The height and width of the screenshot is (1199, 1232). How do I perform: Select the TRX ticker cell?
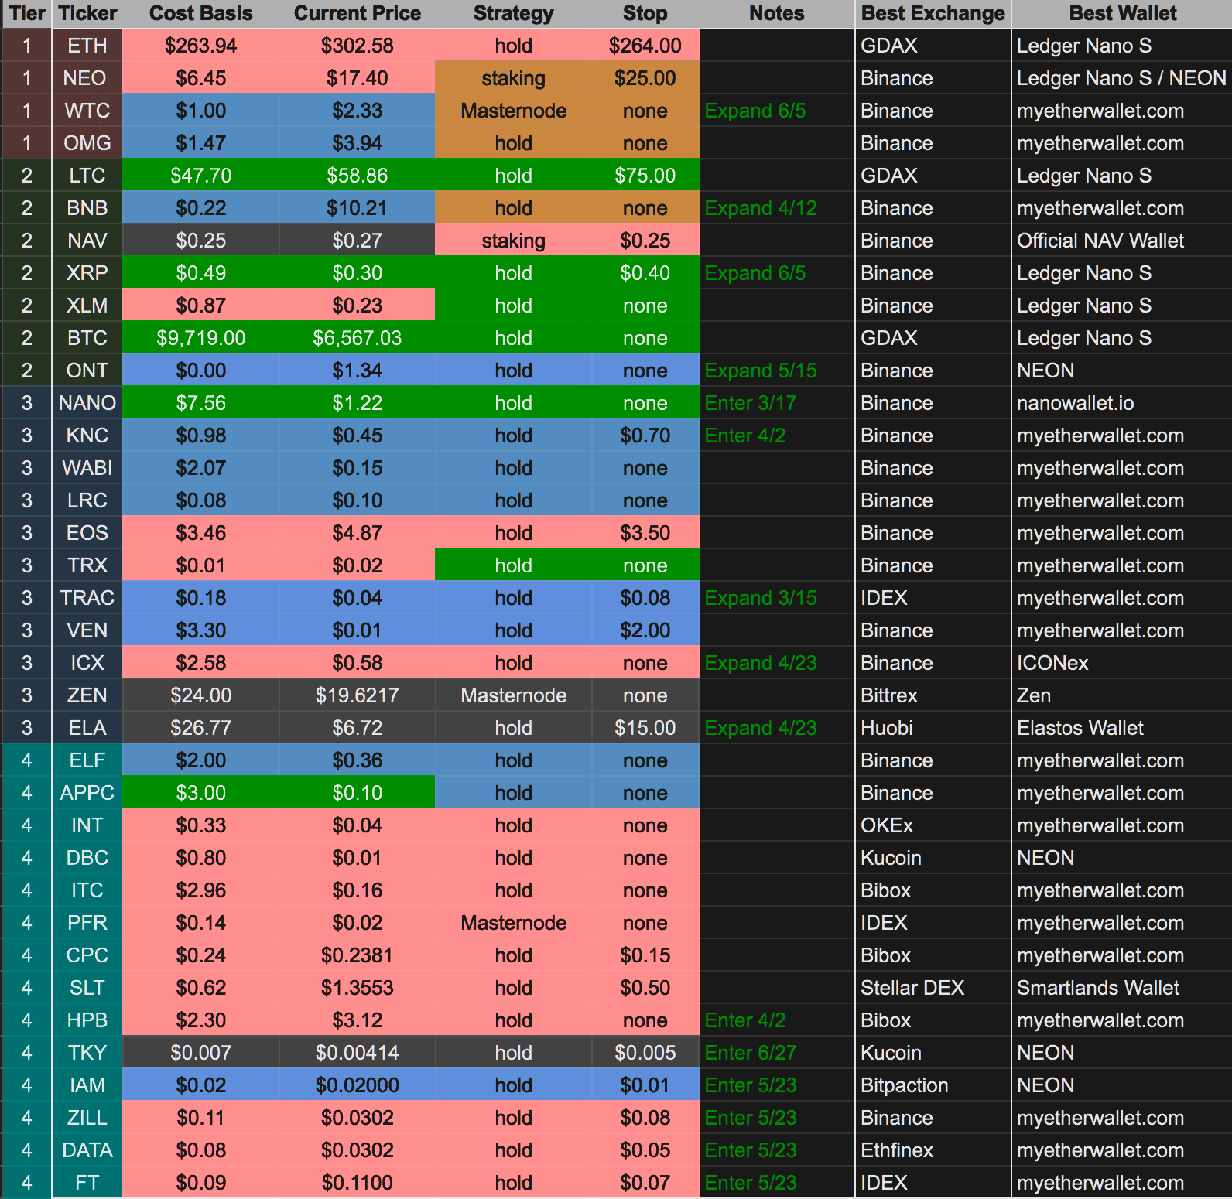click(x=87, y=565)
